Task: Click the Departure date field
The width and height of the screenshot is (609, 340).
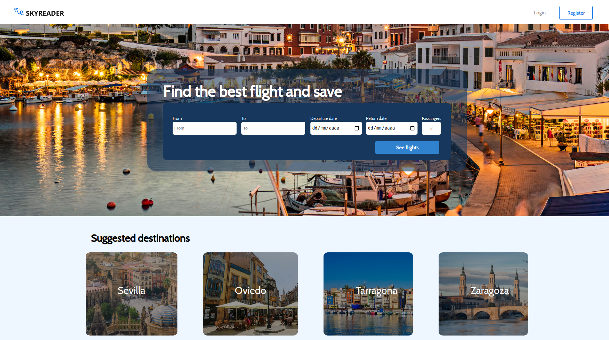Action: [336, 128]
